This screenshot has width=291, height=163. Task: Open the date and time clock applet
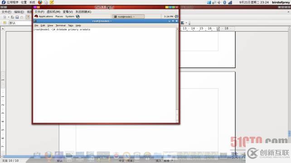(x=254, y=2)
